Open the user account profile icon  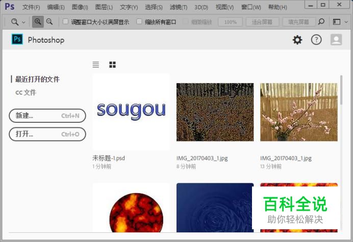[336, 40]
